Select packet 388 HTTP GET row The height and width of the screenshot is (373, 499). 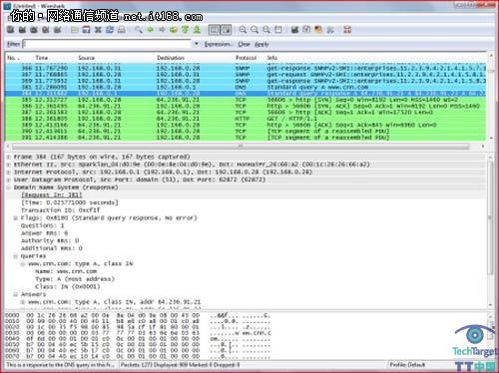coord(246,119)
